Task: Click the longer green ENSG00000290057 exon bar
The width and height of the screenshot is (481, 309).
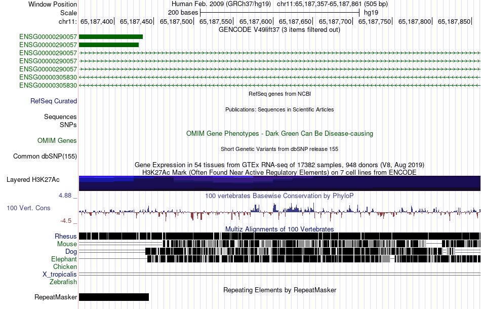Action: 111,37
